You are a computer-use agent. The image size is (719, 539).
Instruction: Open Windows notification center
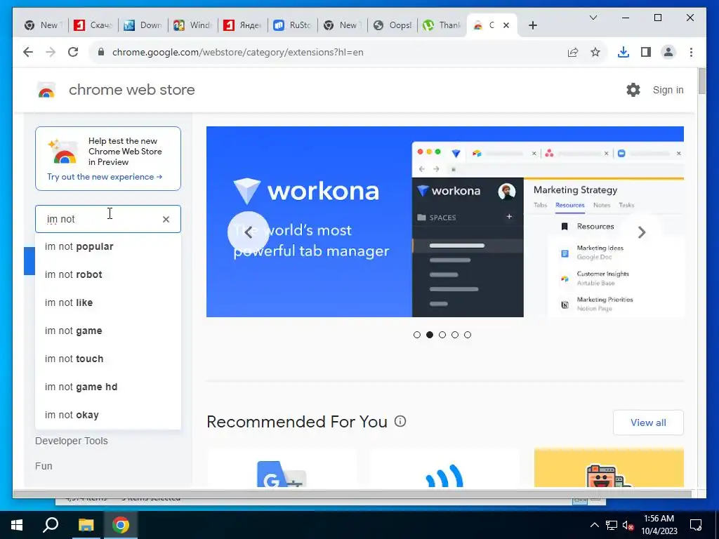point(696,525)
